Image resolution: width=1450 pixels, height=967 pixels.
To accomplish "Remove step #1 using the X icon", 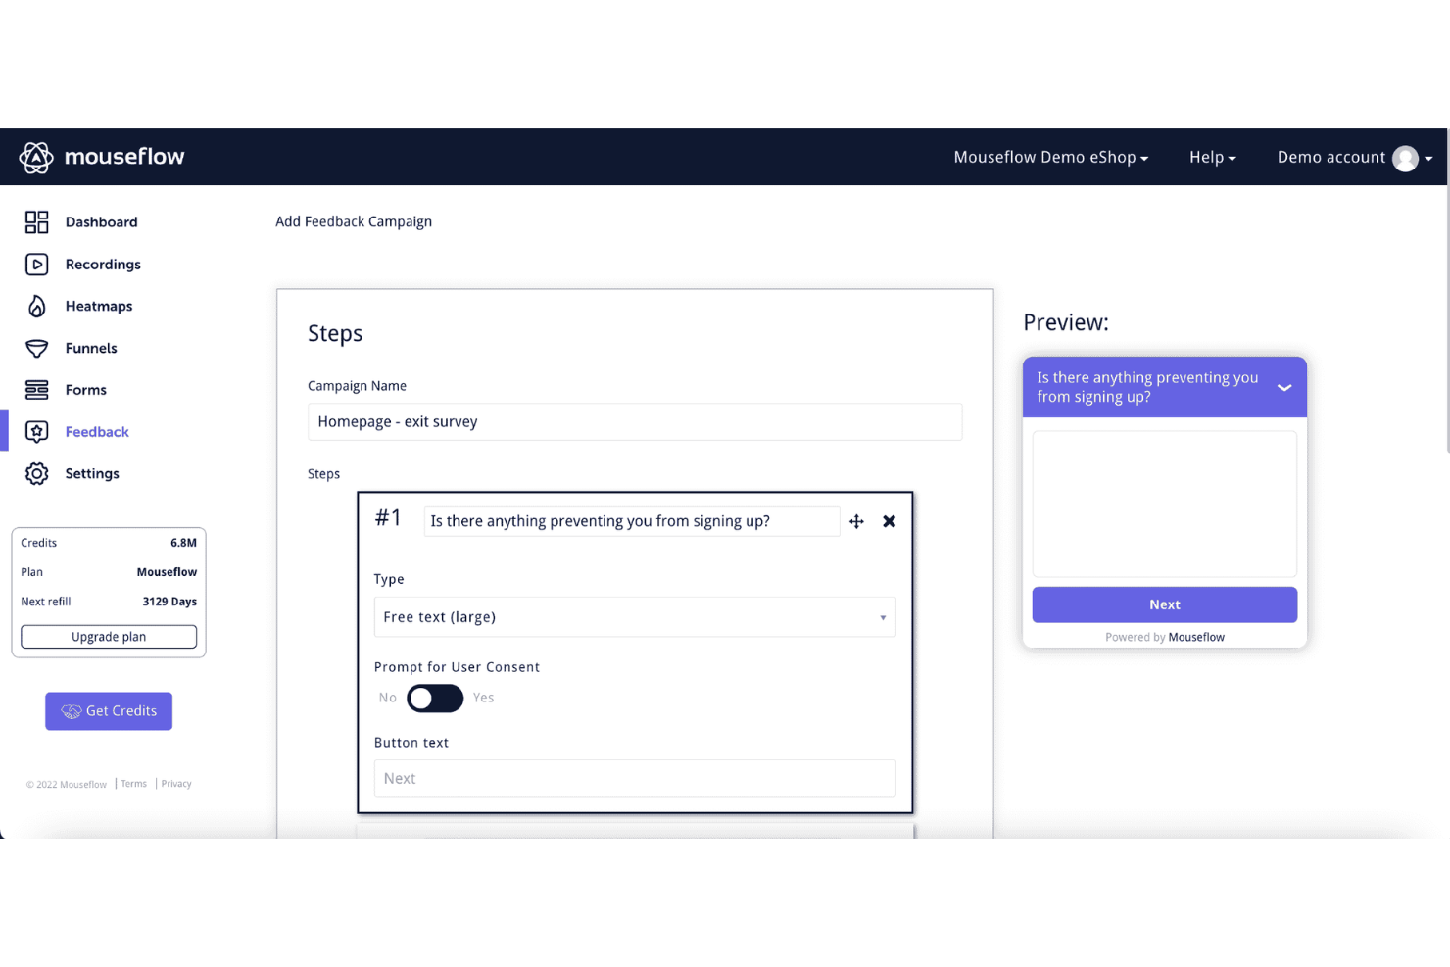I will pyautogui.click(x=889, y=521).
